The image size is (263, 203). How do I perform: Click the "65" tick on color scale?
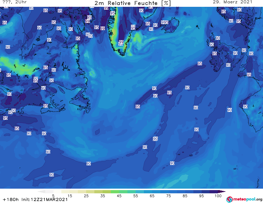click(x=152, y=196)
